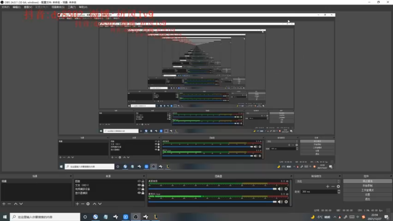This screenshot has width=393, height=221.
Task: Adjust the Mic/Aux volume slider
Action: coord(213,202)
